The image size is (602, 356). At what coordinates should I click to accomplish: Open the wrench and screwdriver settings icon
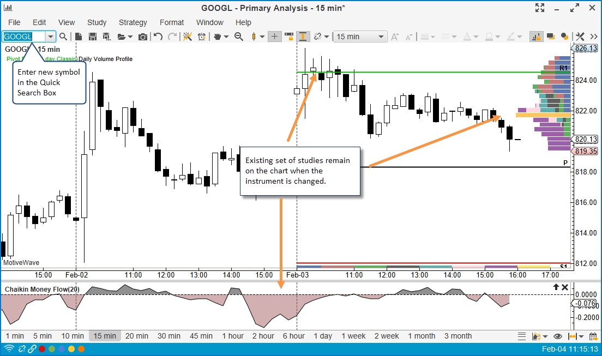point(580,37)
